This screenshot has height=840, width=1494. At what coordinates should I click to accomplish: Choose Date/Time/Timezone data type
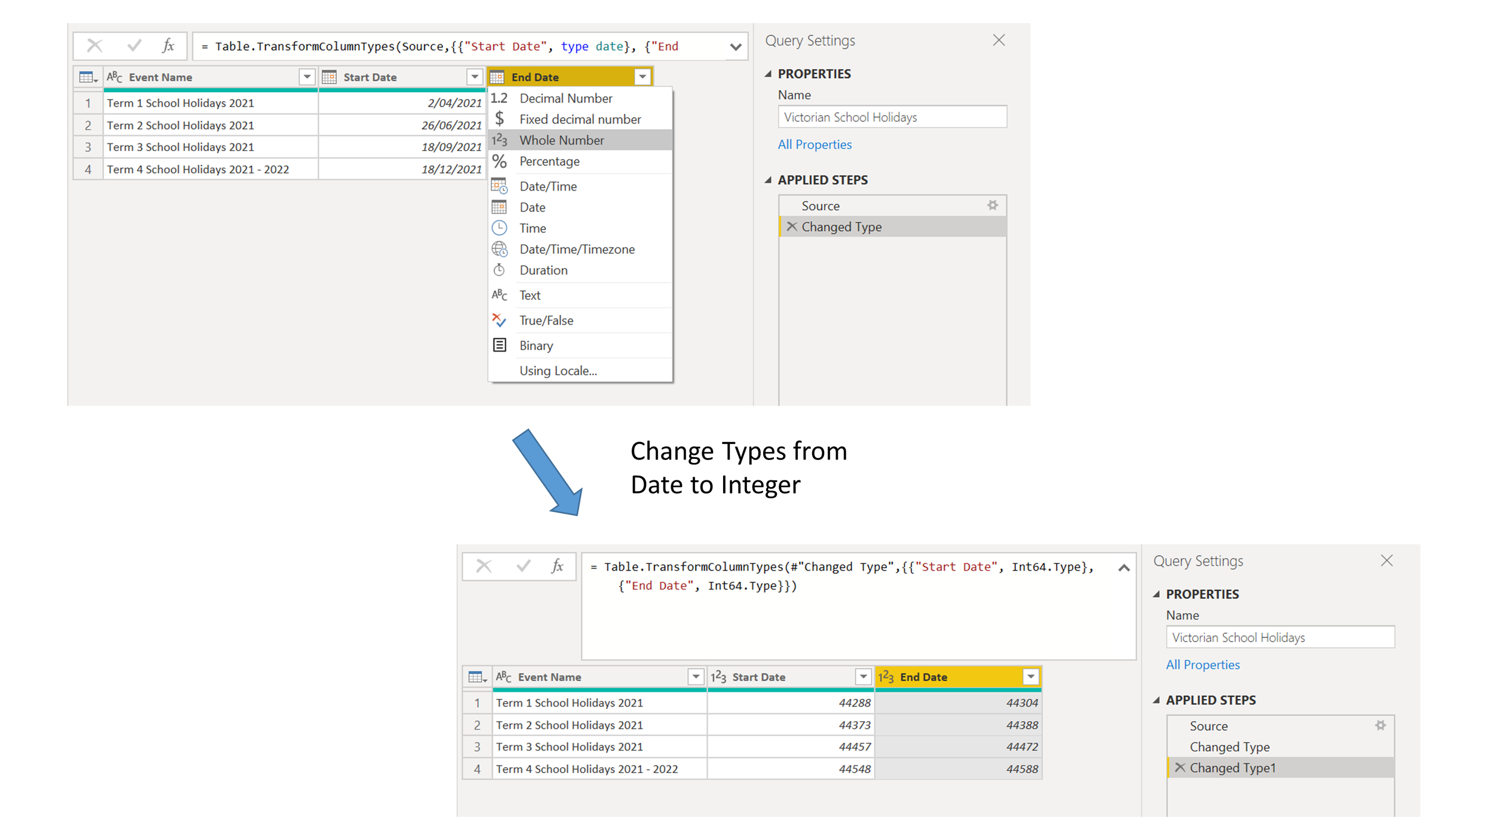(x=580, y=249)
